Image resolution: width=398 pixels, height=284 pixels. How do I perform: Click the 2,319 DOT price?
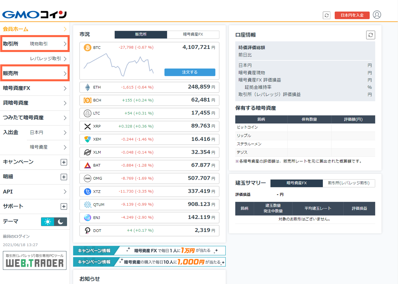(202, 230)
